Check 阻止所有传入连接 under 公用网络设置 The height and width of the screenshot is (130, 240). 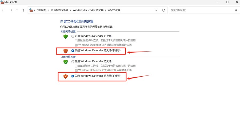[x=76, y=66]
